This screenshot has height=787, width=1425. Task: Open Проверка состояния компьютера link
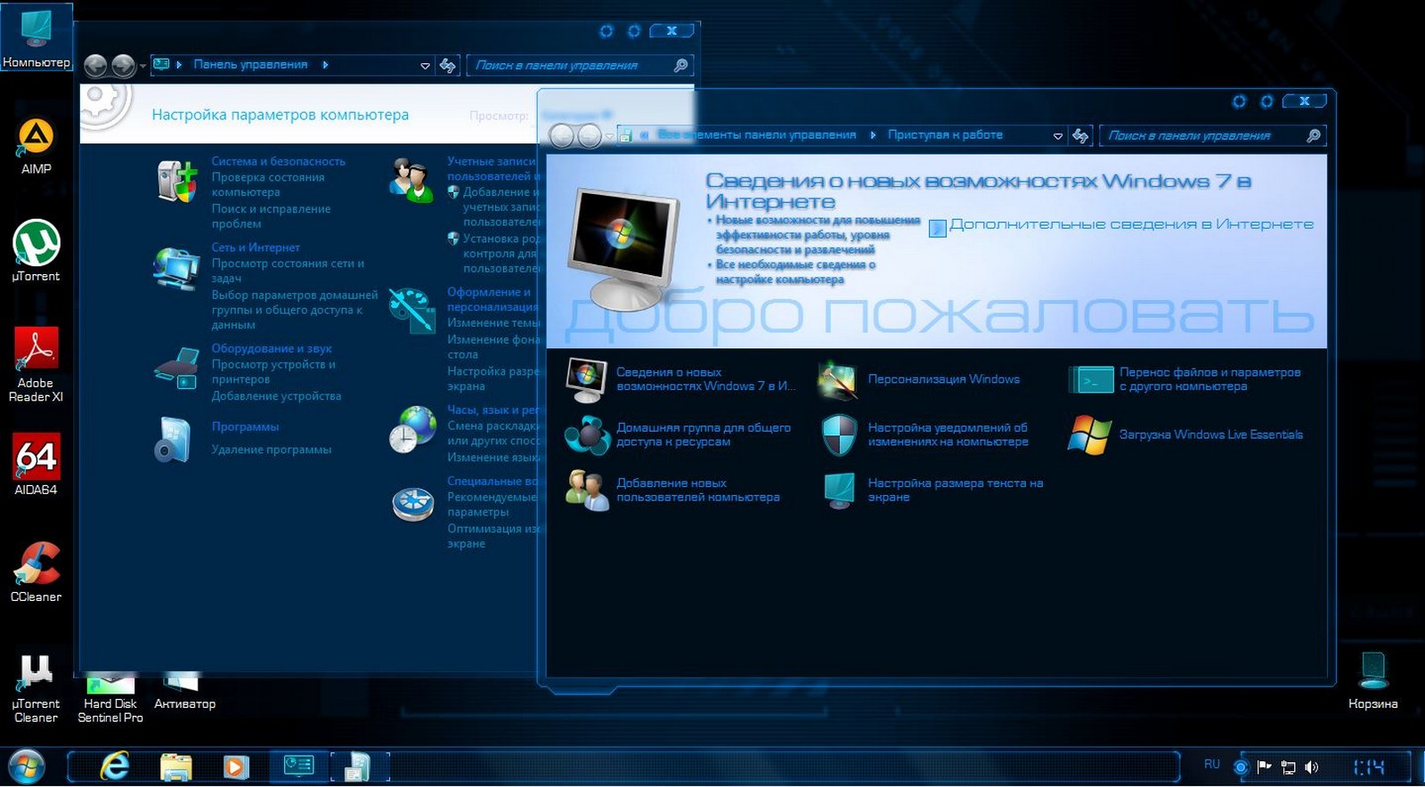coord(268,184)
